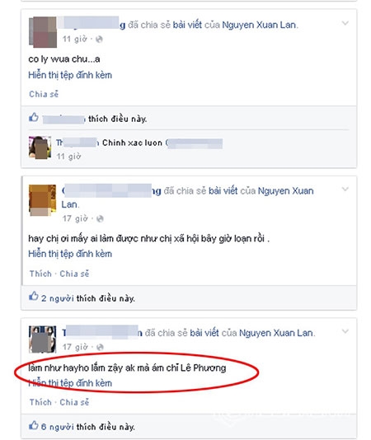Open the third post author's avatar
Viewport: 371px width, 440px height.
click(x=43, y=339)
